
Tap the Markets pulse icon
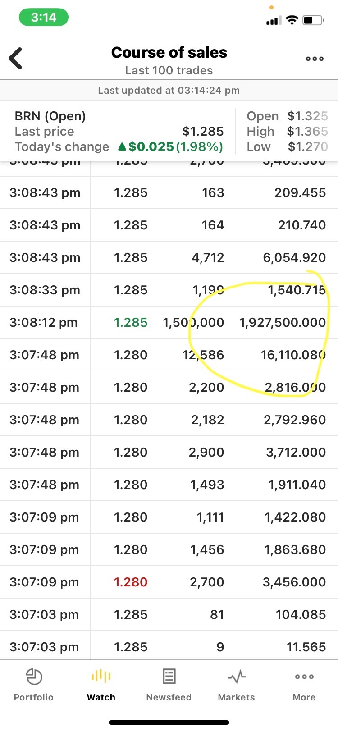click(237, 677)
